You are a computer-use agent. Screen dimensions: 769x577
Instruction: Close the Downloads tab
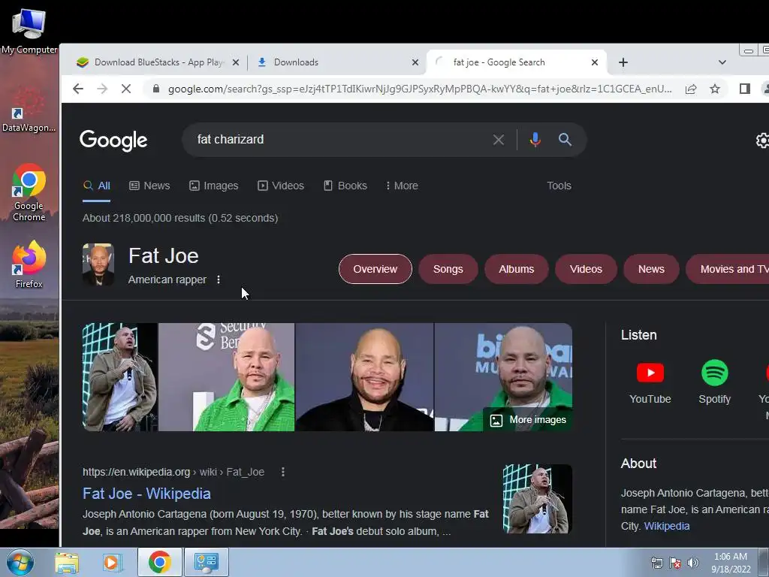415,62
